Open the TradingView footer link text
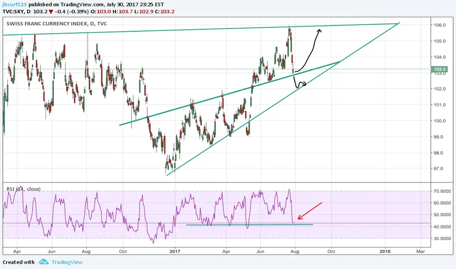456x269 pixels. point(67,262)
